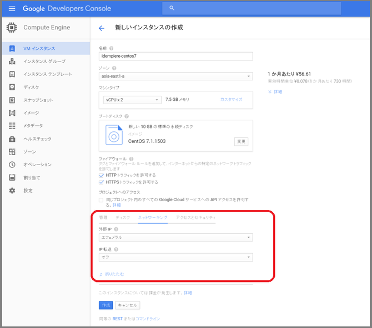The width and height of the screenshot is (372, 328).
Task: Open インスタンス テンプレート in sidebar
Action: point(46,74)
